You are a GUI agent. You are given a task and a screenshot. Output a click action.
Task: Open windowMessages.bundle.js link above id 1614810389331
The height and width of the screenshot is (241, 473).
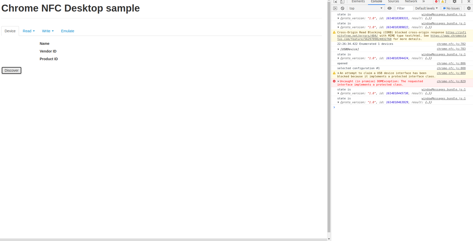[x=444, y=15]
